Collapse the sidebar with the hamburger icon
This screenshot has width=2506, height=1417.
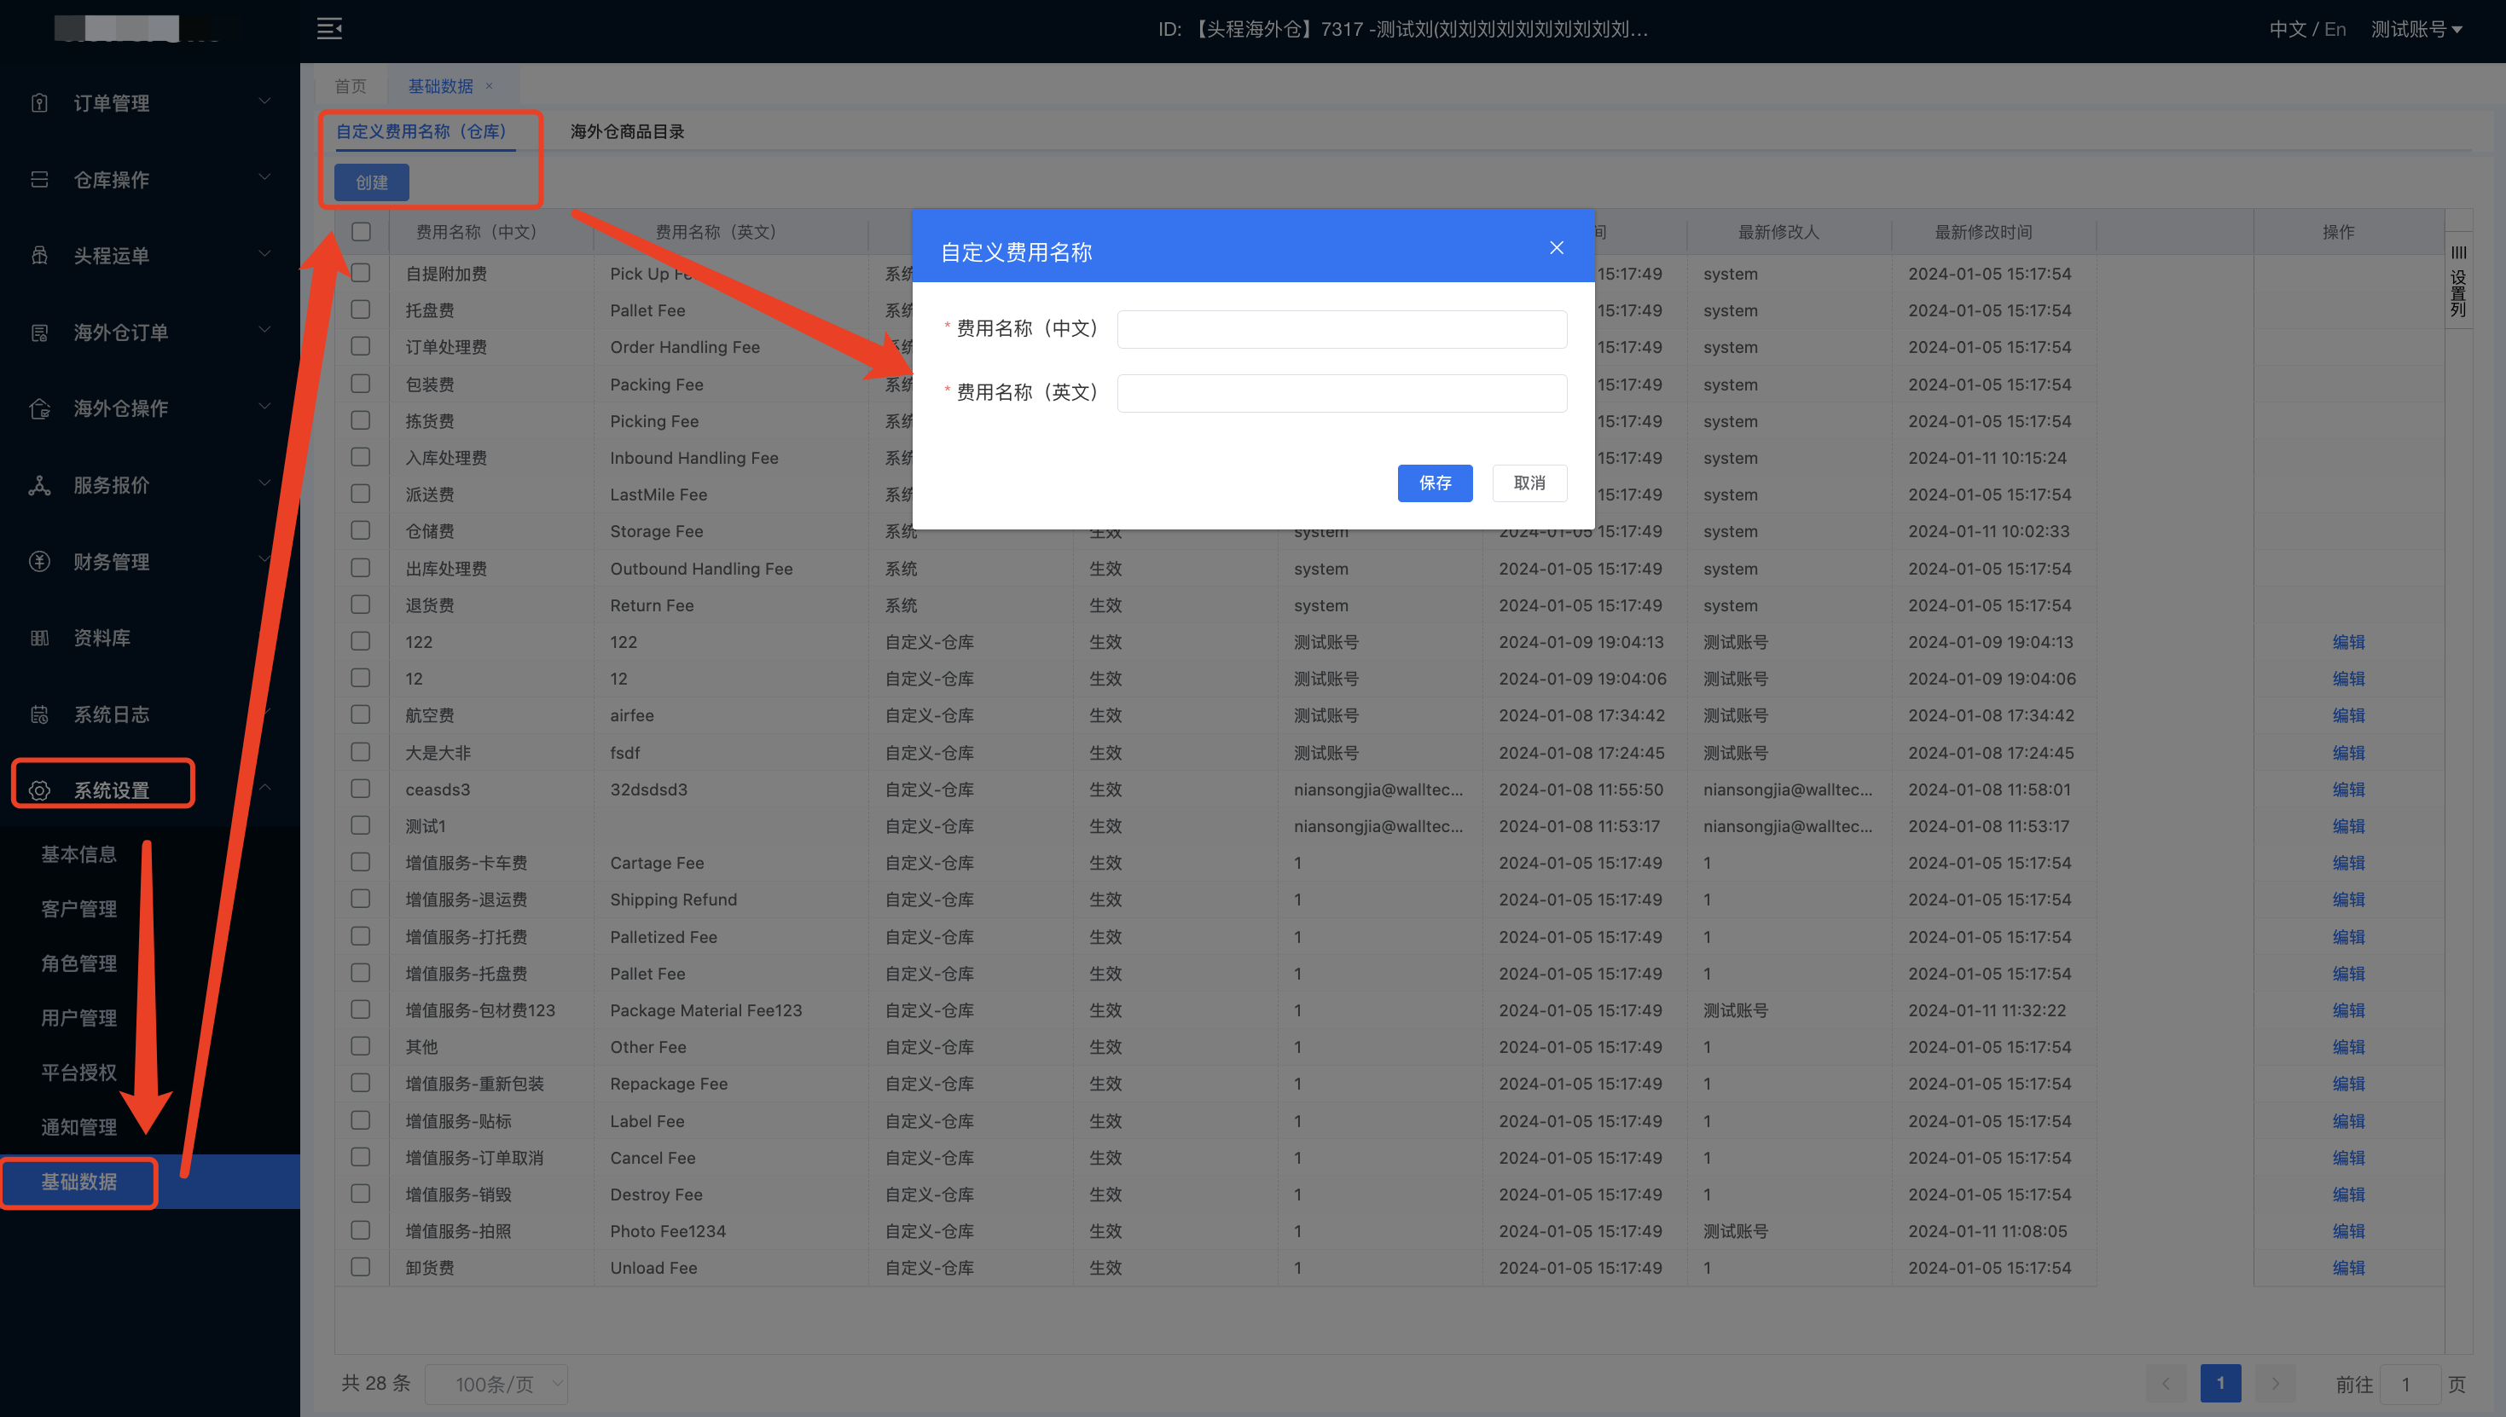click(x=329, y=28)
